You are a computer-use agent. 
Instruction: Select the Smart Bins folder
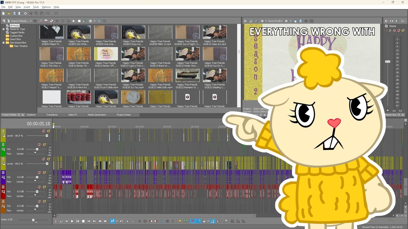tap(15, 39)
